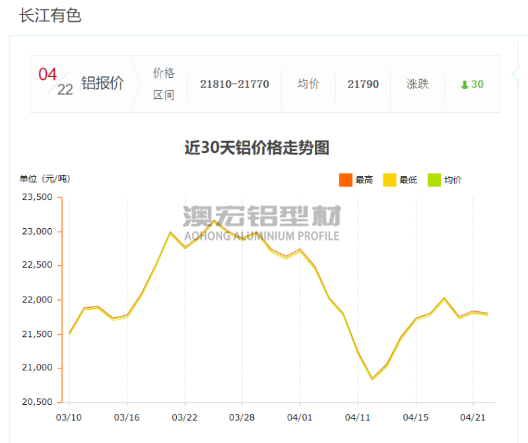The height and width of the screenshot is (443, 528).
Task: Select the 铝报价 tab
Action: 101,83
